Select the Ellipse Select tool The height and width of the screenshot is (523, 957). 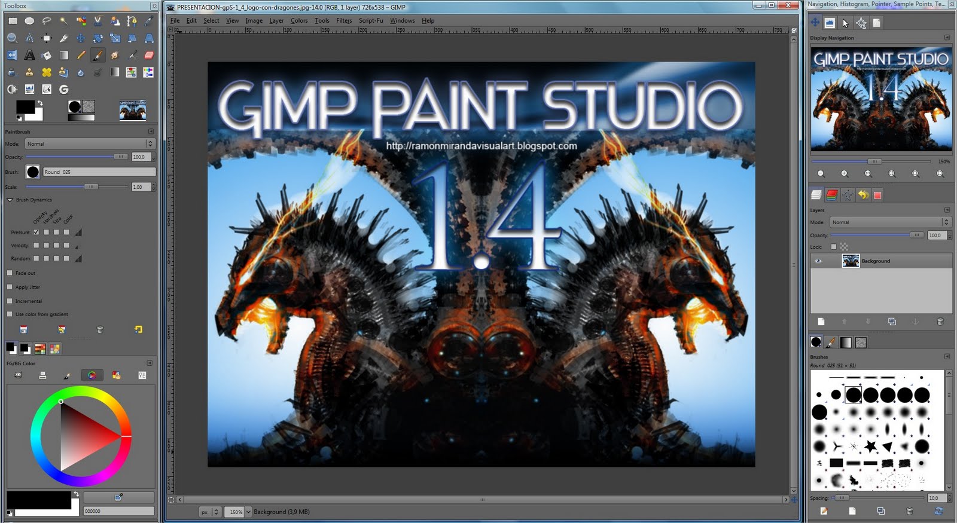pos(29,21)
